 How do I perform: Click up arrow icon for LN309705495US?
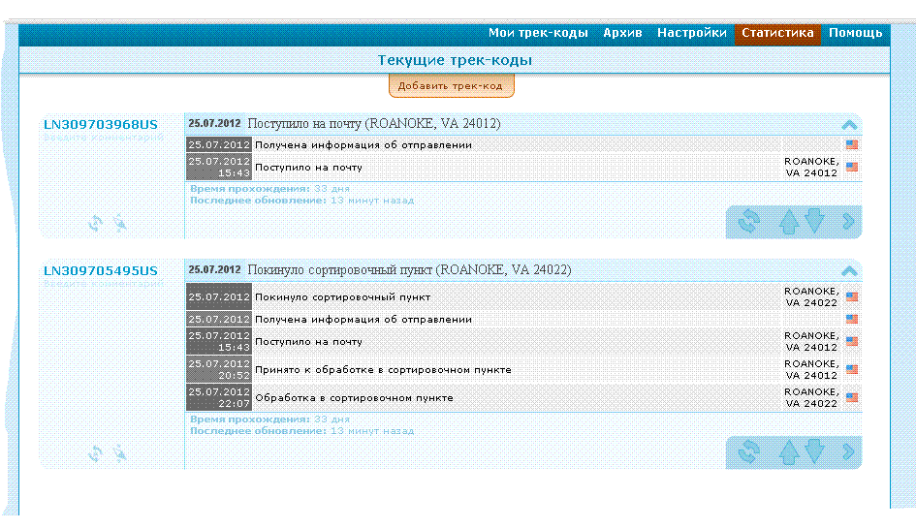tap(788, 451)
